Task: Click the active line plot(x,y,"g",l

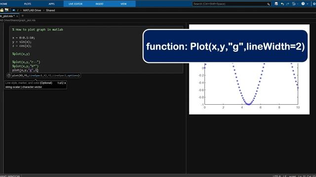Action: point(25,70)
